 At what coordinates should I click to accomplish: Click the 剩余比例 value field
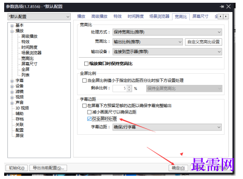tap(120, 89)
